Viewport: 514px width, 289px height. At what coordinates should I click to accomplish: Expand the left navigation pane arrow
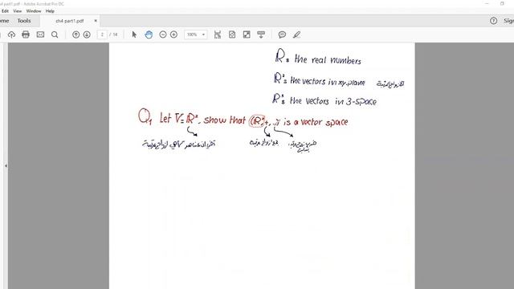coord(6,166)
